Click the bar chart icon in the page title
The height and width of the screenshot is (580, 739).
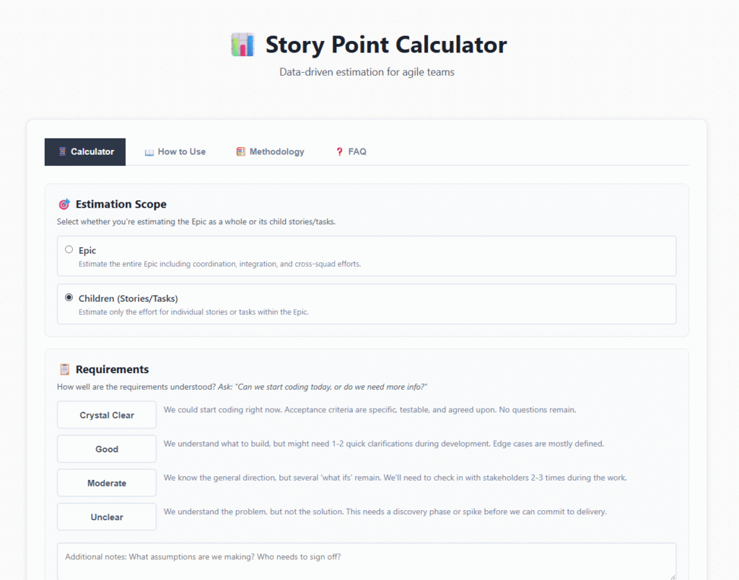click(x=242, y=44)
